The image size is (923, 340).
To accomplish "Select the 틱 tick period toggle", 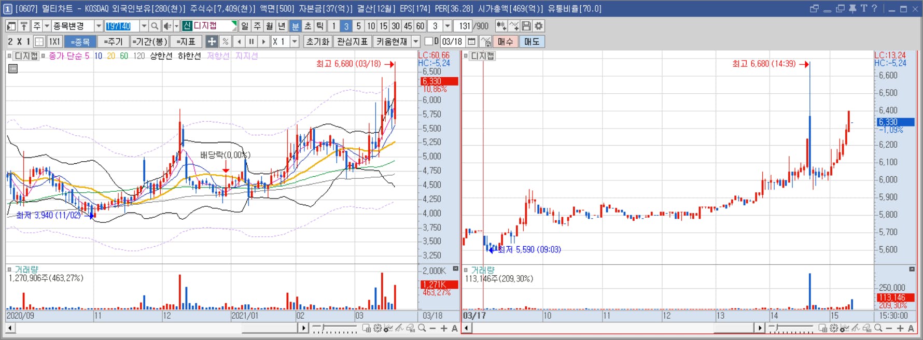I will (320, 26).
